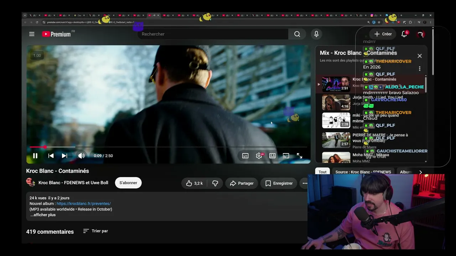
Task: Mute the video volume
Action: (81, 156)
